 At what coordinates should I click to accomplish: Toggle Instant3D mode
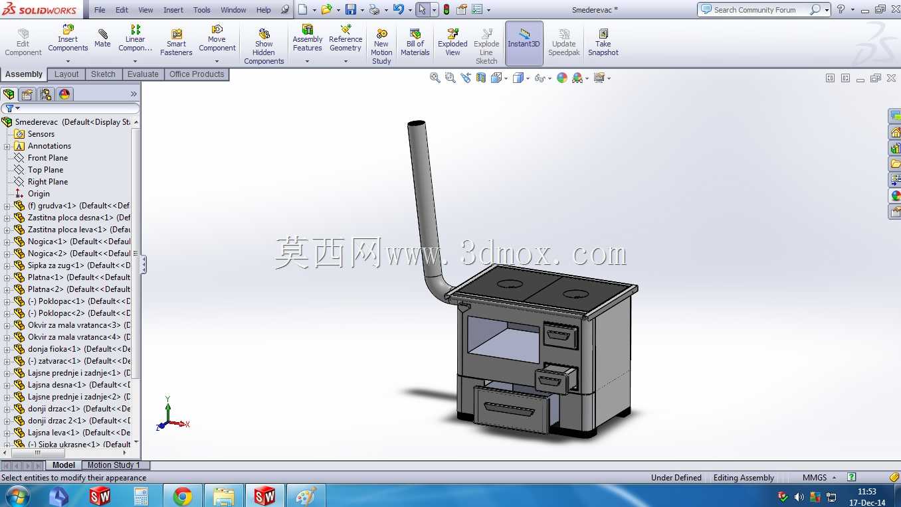tap(524, 43)
